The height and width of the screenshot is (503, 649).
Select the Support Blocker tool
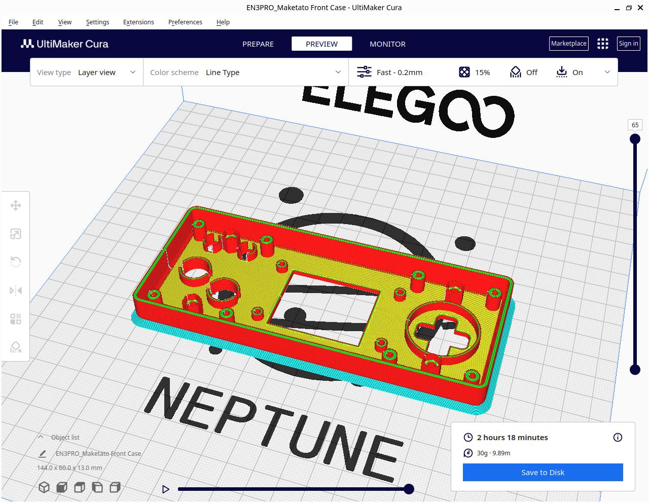[x=16, y=347]
